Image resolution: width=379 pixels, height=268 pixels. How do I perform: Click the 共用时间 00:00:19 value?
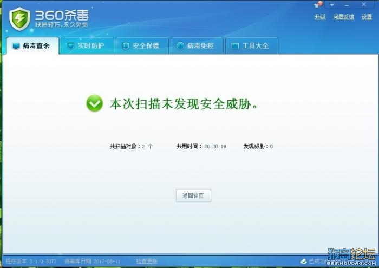(x=215, y=146)
